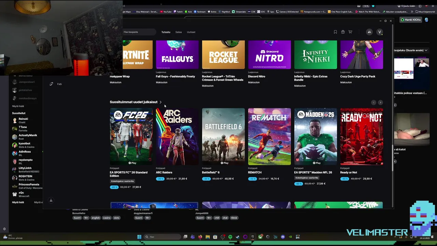Screen dimensions: 437x246
Task: Expand Näytä lisää under recommended channels
Action: pyautogui.click(x=18, y=202)
